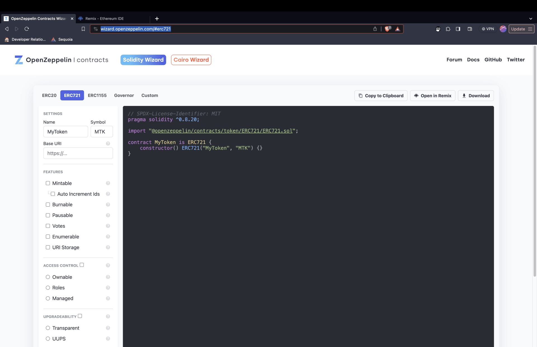The height and width of the screenshot is (347, 537).
Task: Switch to the Remix - Ethereum IDE tab
Action: point(105,19)
